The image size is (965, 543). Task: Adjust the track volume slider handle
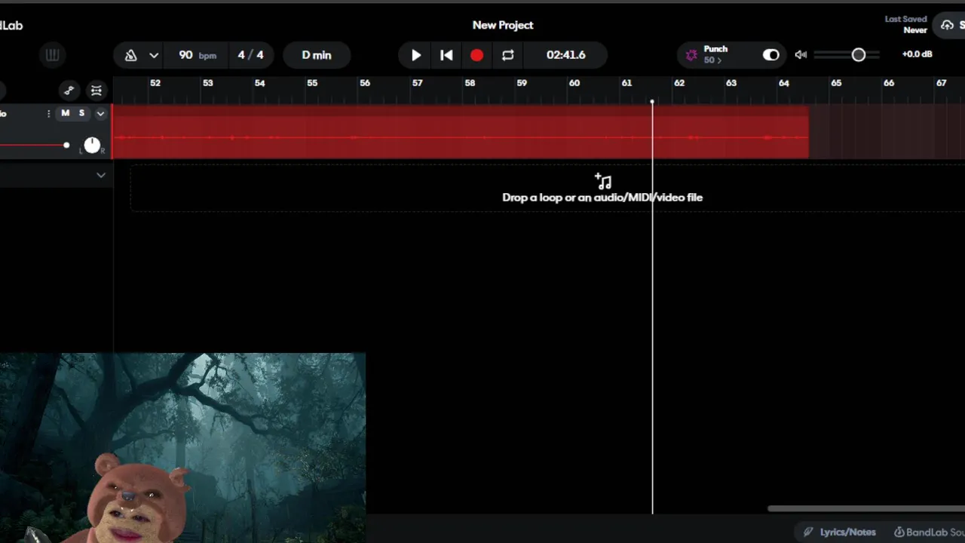point(66,145)
